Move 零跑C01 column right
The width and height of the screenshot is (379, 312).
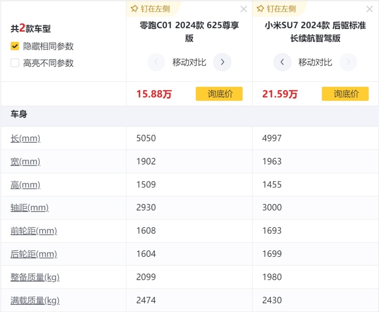(x=222, y=62)
